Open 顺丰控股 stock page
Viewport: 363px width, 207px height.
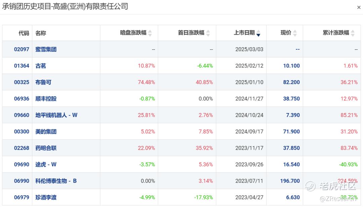coord(46,99)
